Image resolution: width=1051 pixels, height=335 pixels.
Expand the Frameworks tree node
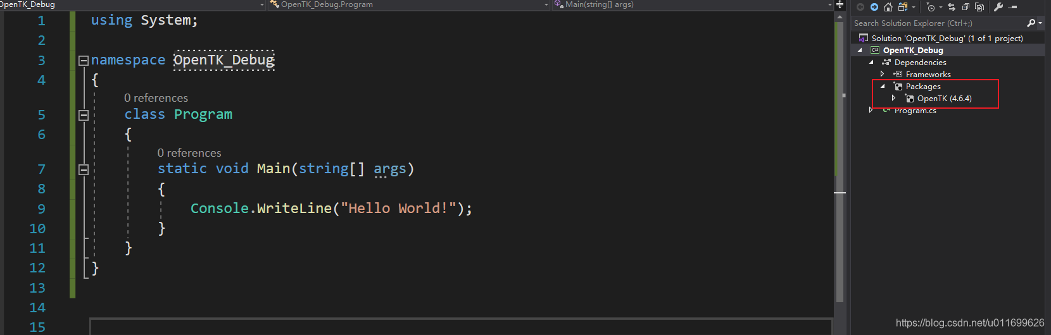pyautogui.click(x=882, y=74)
